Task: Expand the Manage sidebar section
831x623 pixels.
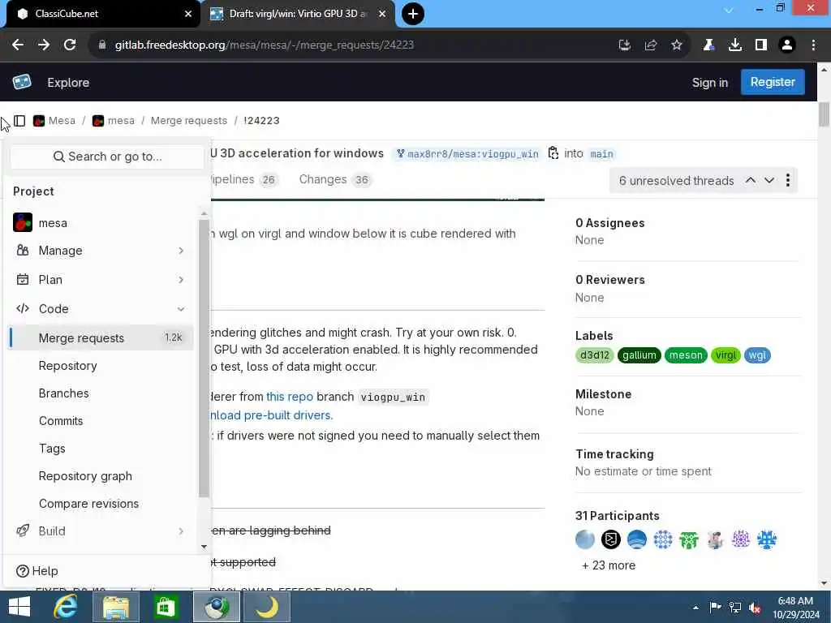Action: 100,250
